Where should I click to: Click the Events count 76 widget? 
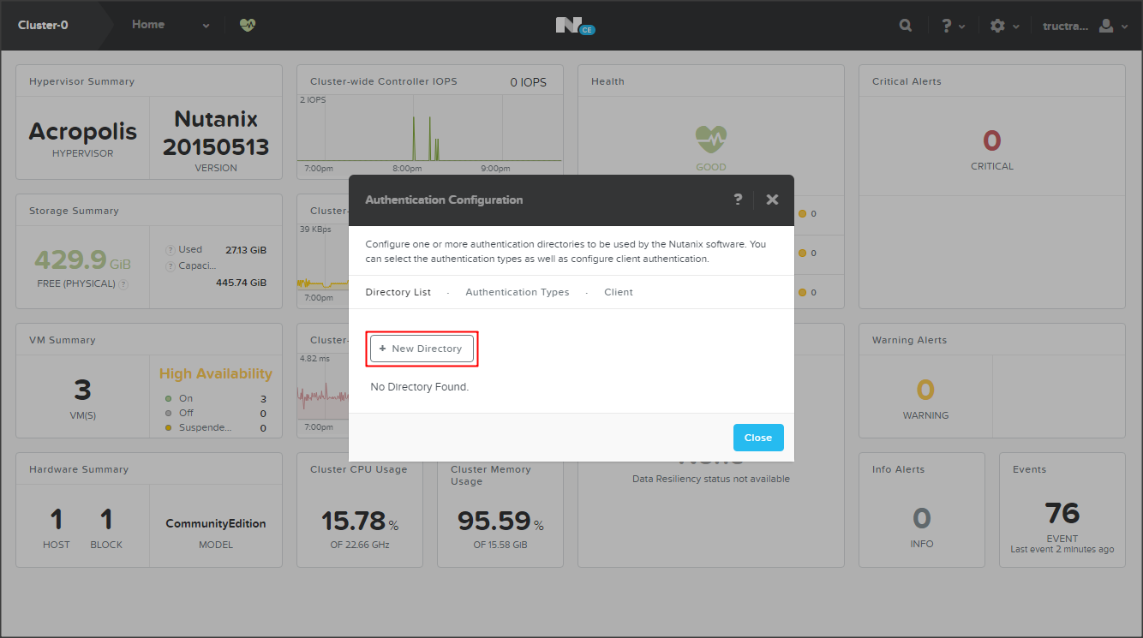pos(1062,513)
